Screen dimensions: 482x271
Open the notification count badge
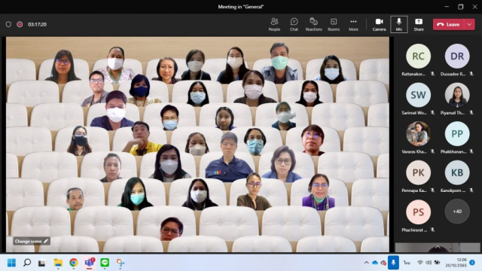tap(472, 263)
